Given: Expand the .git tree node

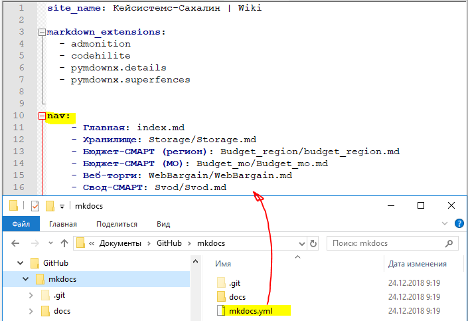Looking at the screenshot, I should tap(31, 295).
